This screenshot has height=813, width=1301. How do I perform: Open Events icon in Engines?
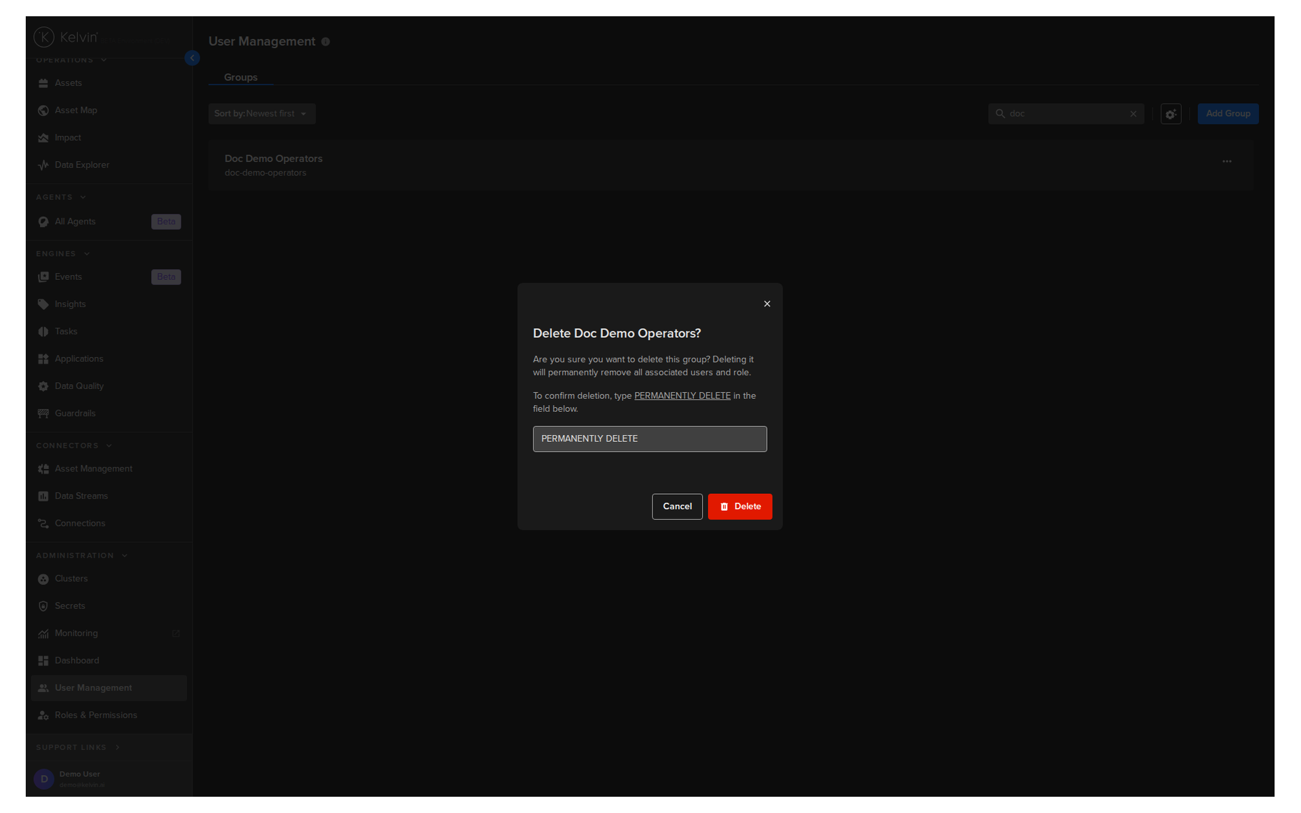pyautogui.click(x=43, y=277)
